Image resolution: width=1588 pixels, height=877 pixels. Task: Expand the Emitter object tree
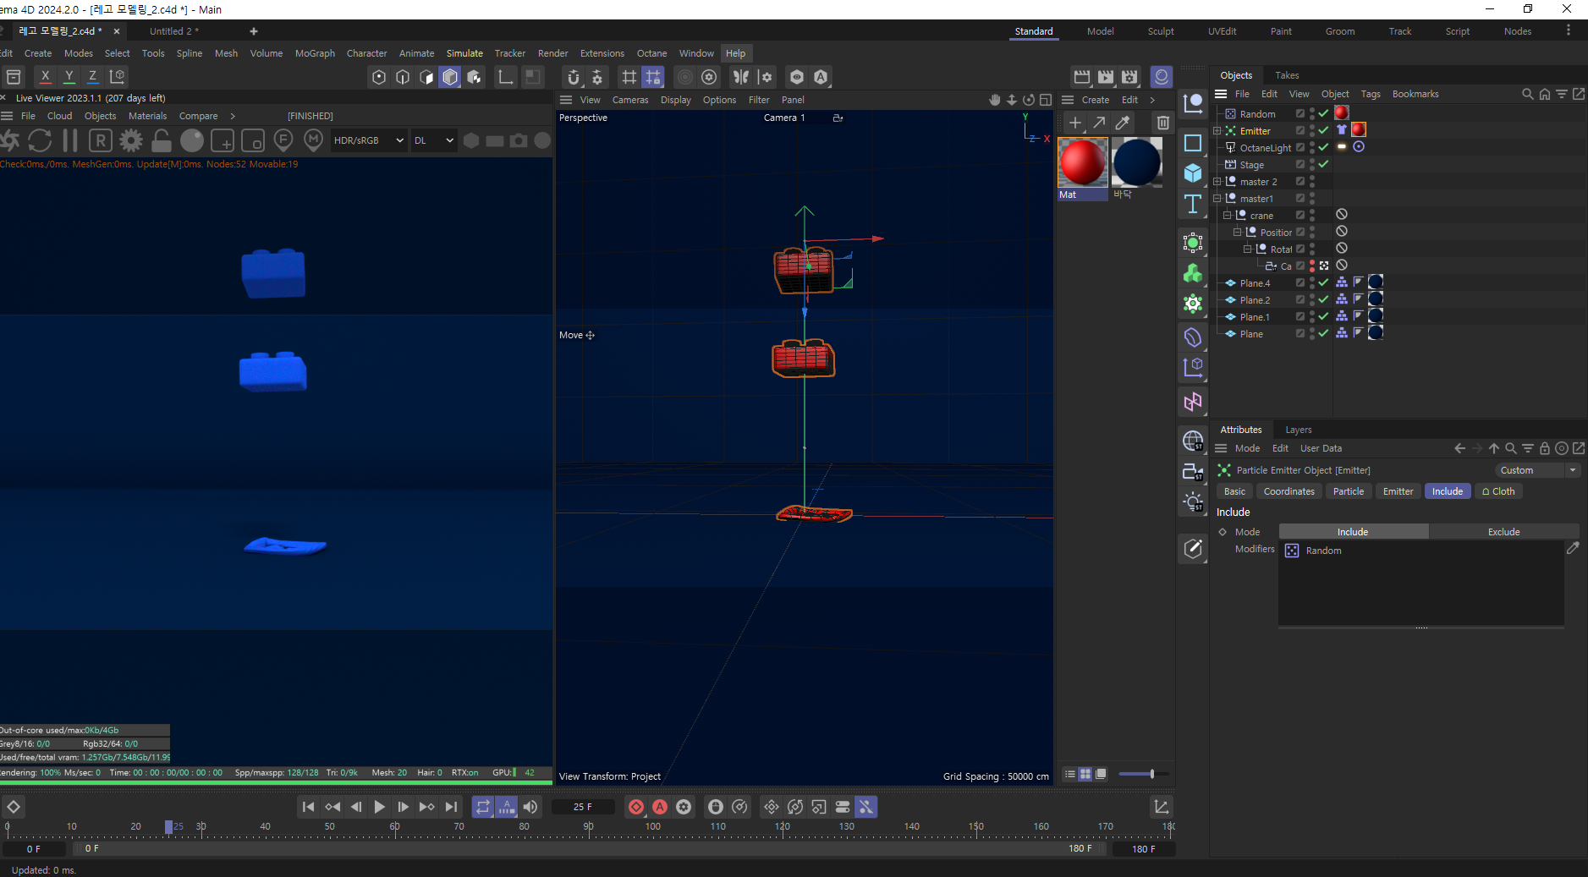(1217, 131)
